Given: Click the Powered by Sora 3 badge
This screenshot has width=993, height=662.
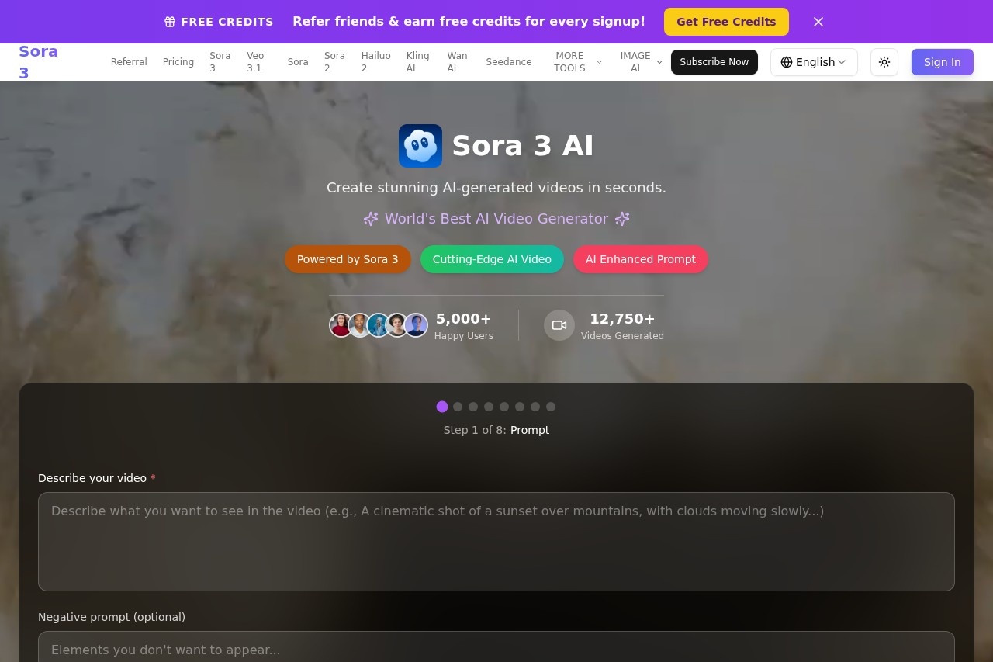Looking at the screenshot, I should (x=348, y=259).
